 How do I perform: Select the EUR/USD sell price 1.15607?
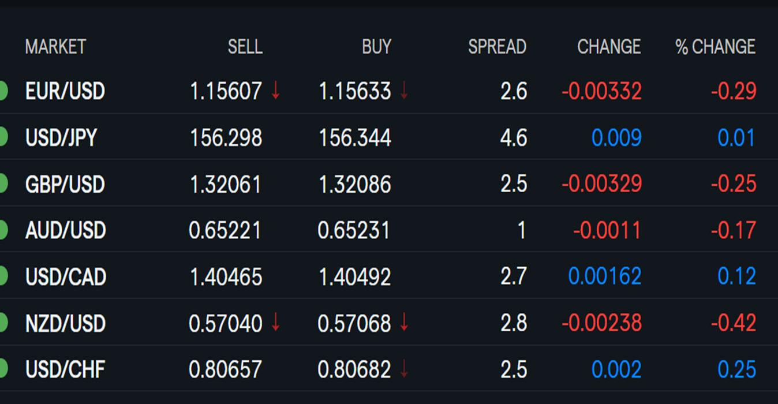tap(226, 91)
